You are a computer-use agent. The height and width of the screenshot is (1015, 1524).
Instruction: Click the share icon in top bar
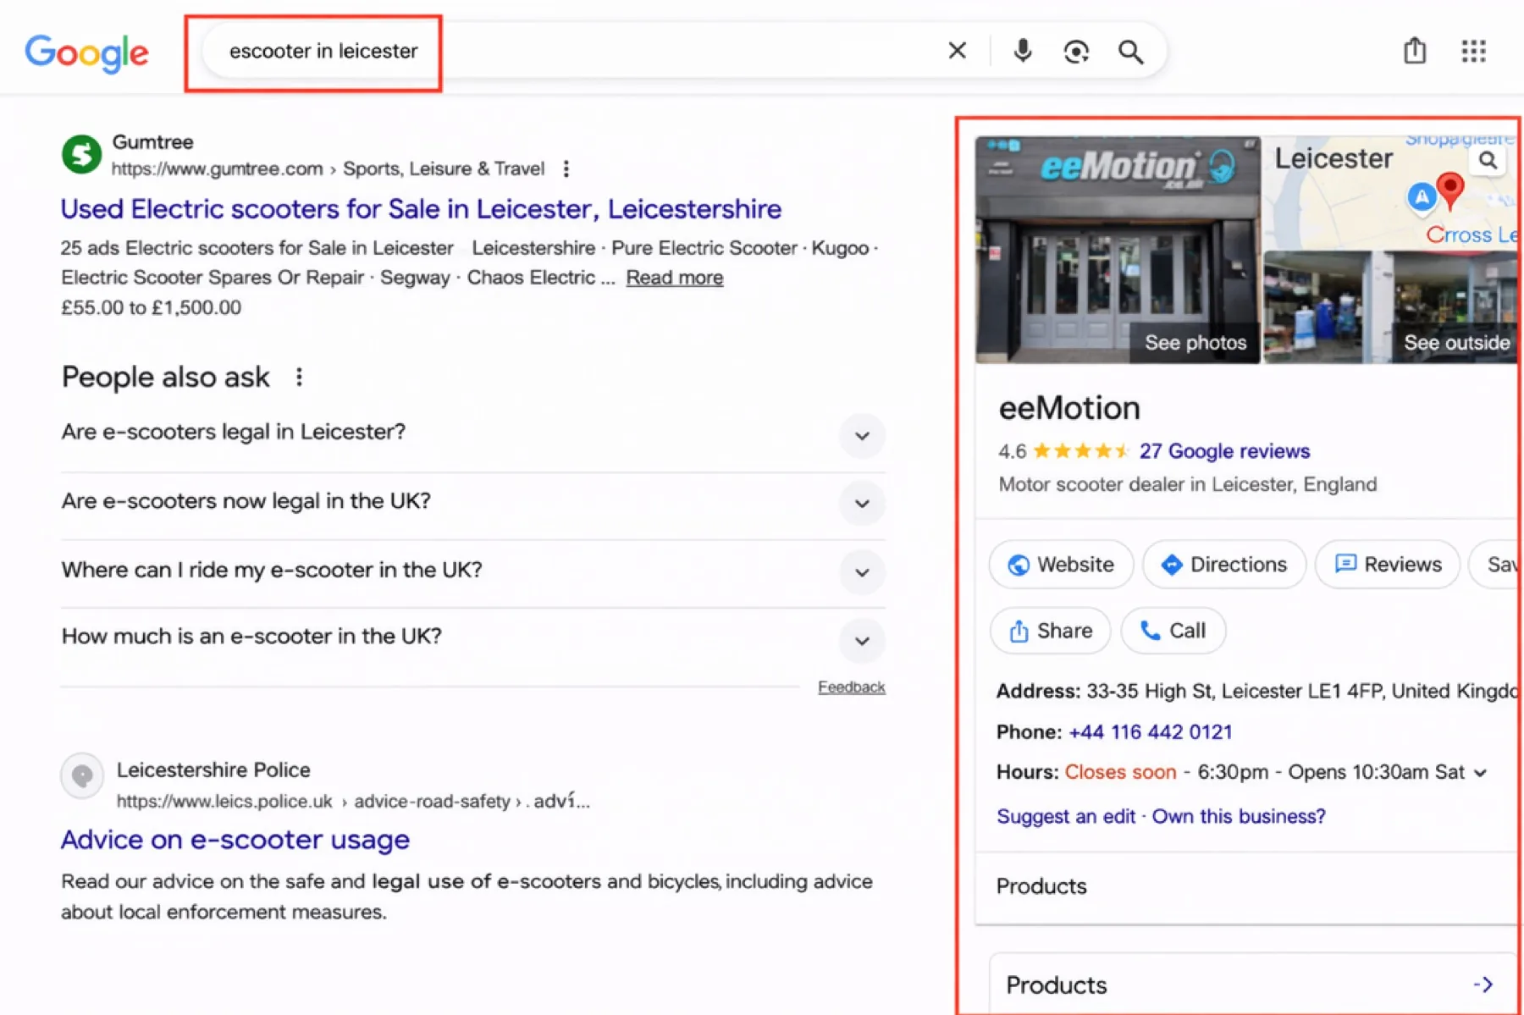tap(1415, 51)
